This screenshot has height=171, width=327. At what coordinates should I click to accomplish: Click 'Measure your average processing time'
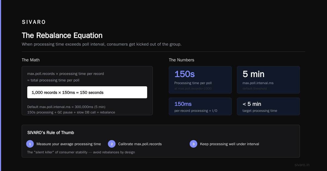point(69,144)
